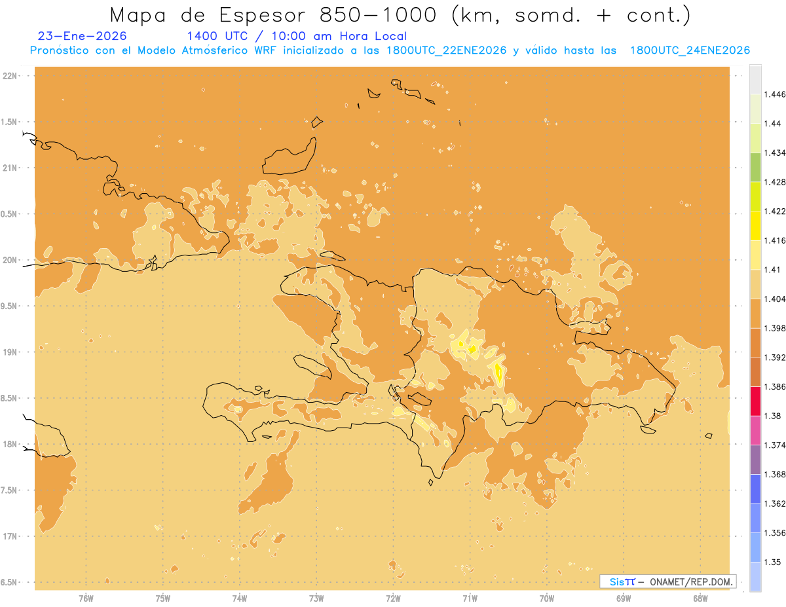
Task: Click the '1800UTC_22ENE2026' initialization text
Action: click(x=446, y=51)
